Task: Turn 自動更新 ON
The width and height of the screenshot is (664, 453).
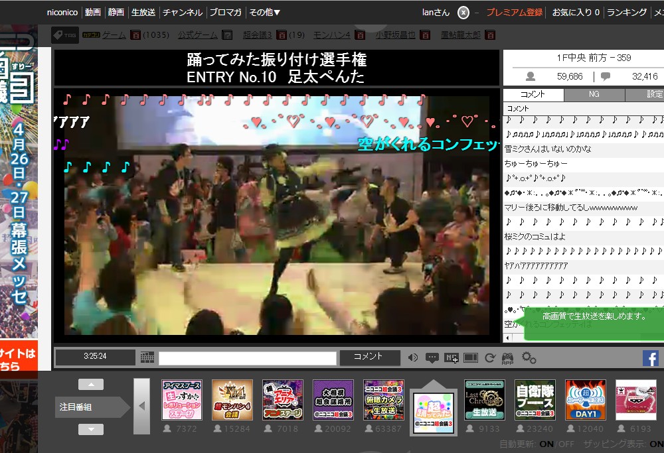Action: 546,444
